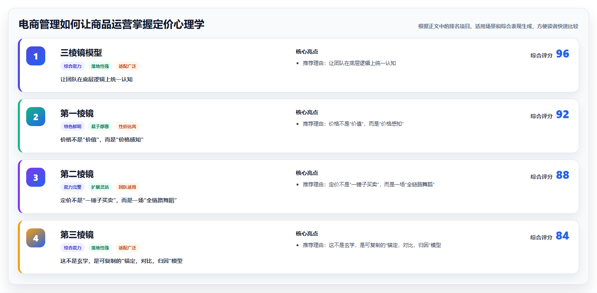Click the bold summary 让团队在底层逻辑上统一认知

96,79
